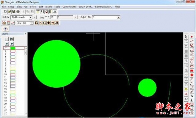Click the layer list scroll down arrow
196x118 pixels.
click(26, 113)
